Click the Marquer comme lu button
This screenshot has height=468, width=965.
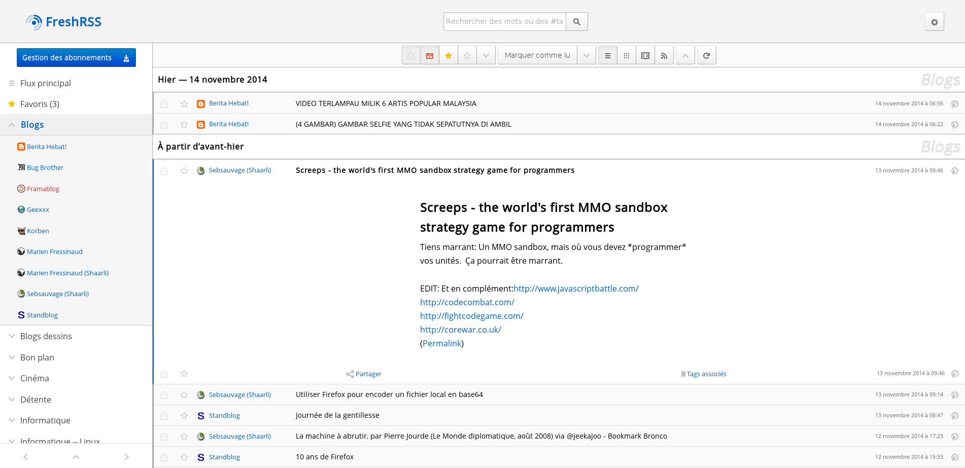[537, 56]
